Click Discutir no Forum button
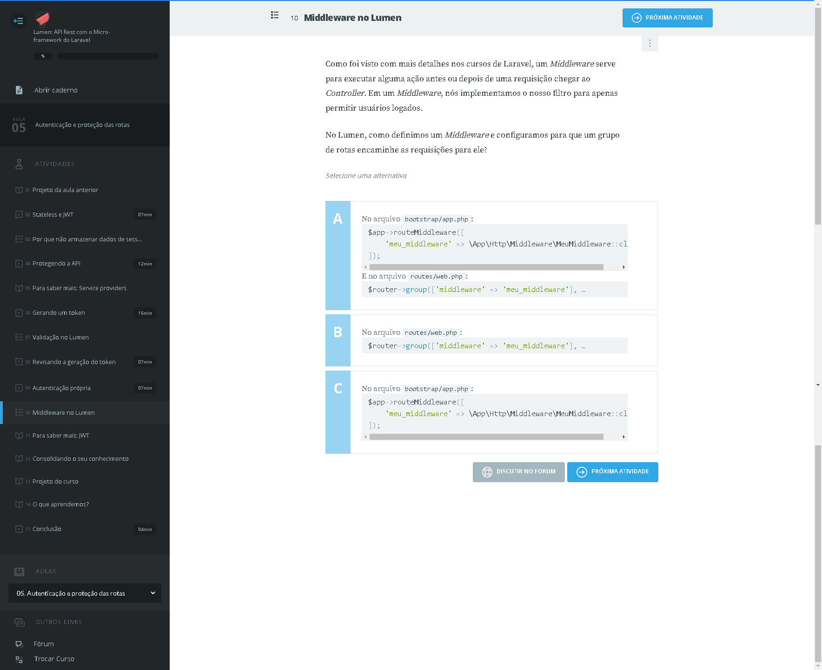Image resolution: width=822 pixels, height=670 pixels. 518,472
